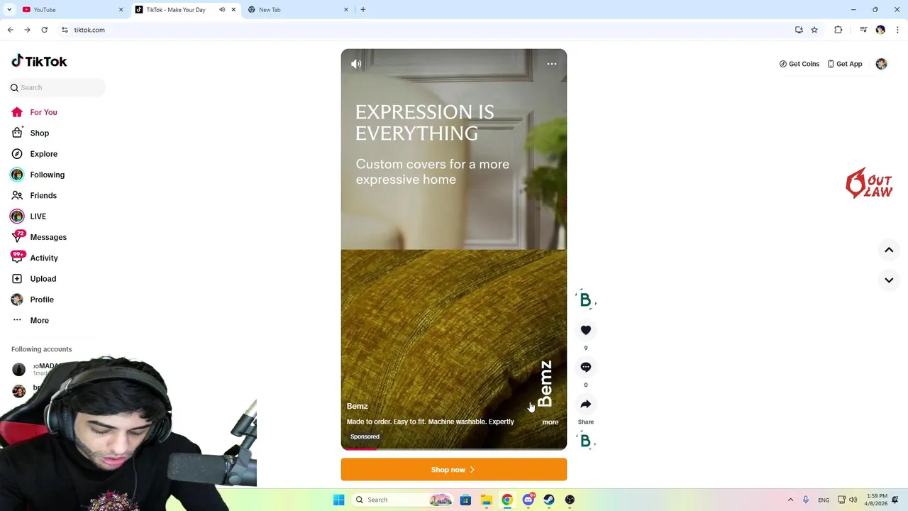Click into the TikTok Search field

click(x=57, y=87)
